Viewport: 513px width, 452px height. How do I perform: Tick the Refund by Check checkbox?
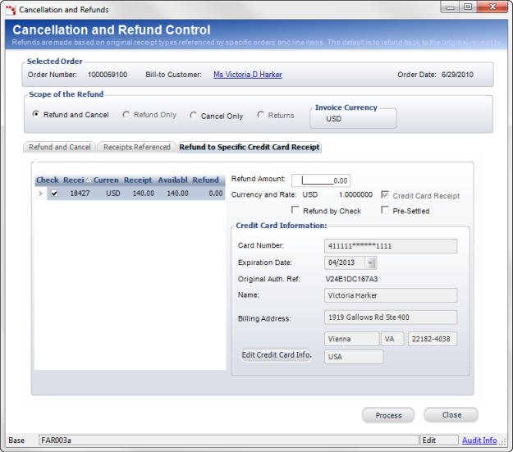[295, 211]
